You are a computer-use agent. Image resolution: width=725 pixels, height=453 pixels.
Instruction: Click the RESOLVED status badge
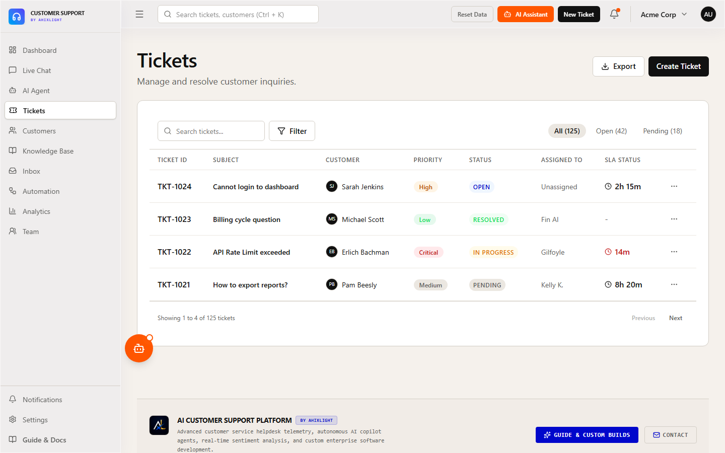[488, 219]
